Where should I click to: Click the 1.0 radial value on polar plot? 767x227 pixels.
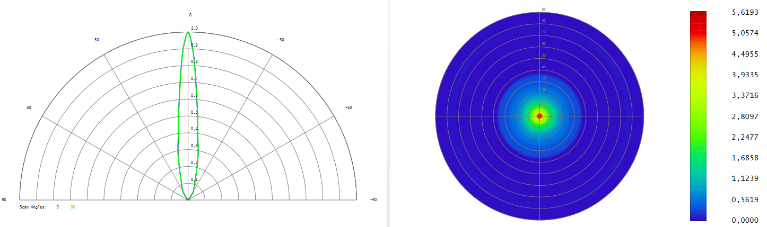[194, 28]
